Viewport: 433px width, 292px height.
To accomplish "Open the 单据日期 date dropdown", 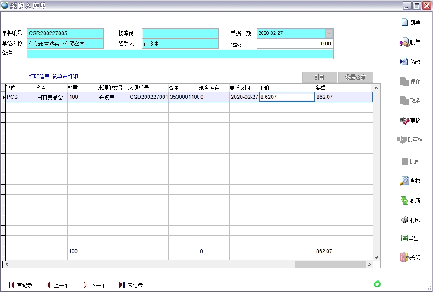I will click(329, 33).
